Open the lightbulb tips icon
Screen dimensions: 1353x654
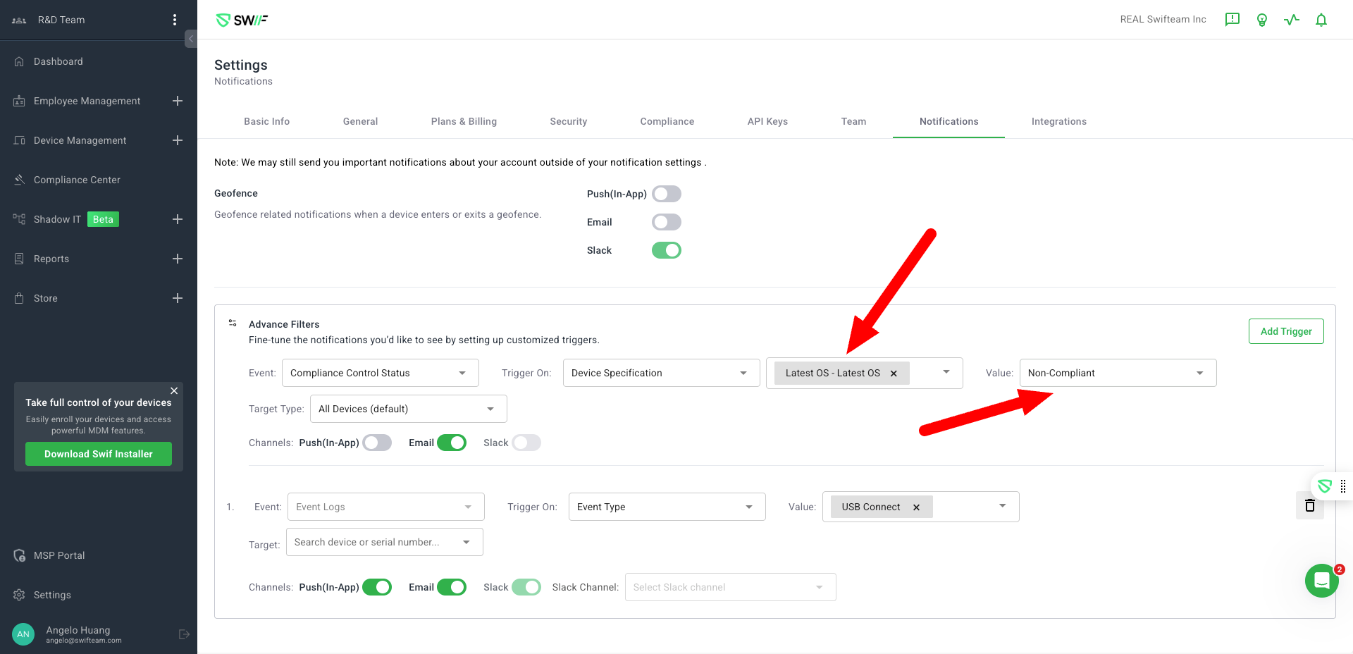pyautogui.click(x=1261, y=20)
